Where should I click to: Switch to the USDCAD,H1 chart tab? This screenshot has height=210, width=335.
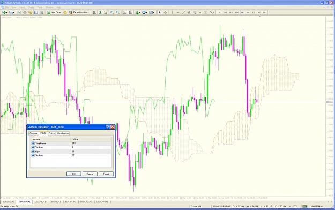coord(86,202)
